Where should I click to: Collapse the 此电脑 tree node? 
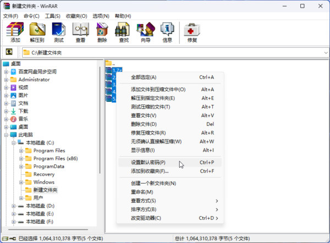coord(6,135)
